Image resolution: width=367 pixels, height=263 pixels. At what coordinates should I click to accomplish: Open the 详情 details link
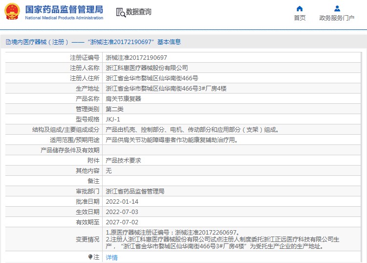coord(111,258)
